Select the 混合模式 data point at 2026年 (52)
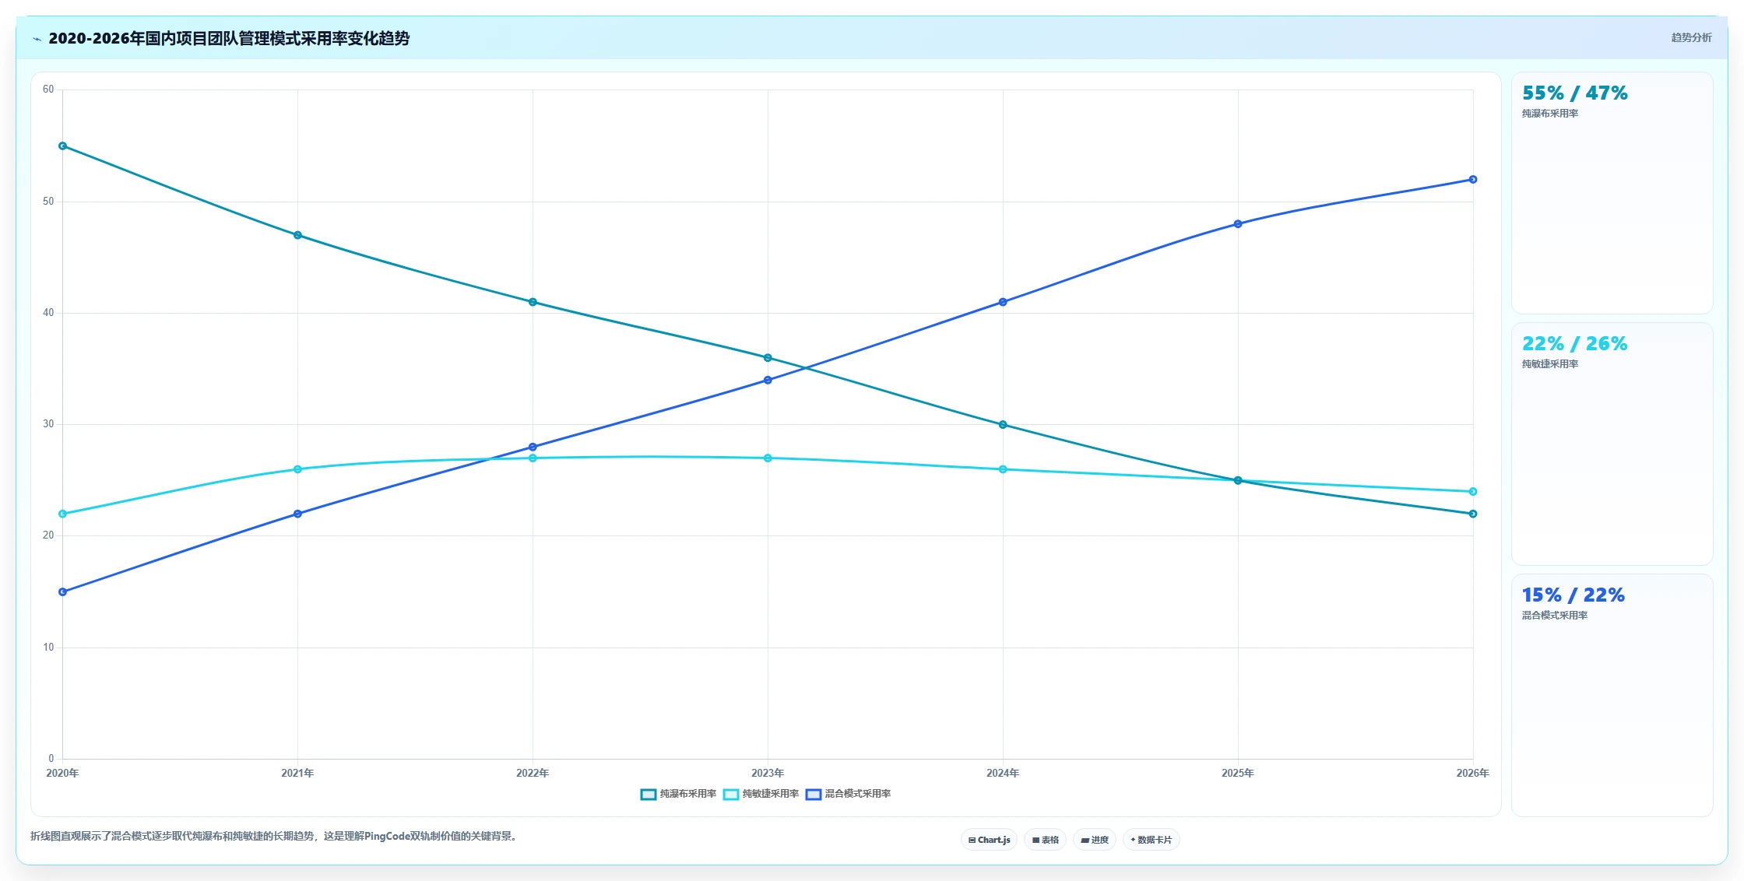 1473,180
